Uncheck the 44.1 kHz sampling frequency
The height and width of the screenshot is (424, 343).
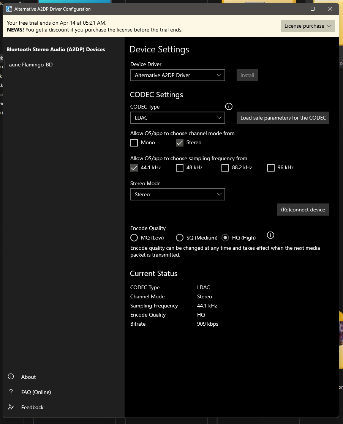[x=134, y=168]
